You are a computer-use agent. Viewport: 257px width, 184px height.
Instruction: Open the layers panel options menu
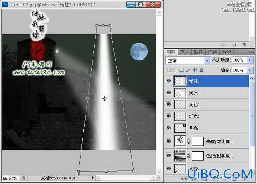(251, 52)
